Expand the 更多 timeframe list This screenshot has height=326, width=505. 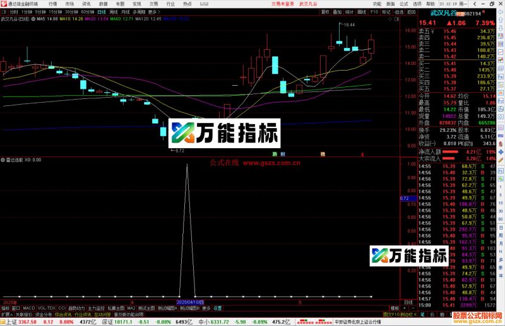point(154,12)
